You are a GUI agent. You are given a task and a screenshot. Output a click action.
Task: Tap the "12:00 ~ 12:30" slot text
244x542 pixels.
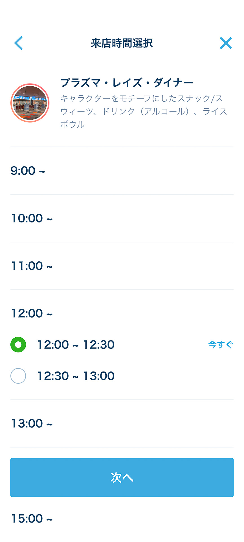tap(76, 345)
